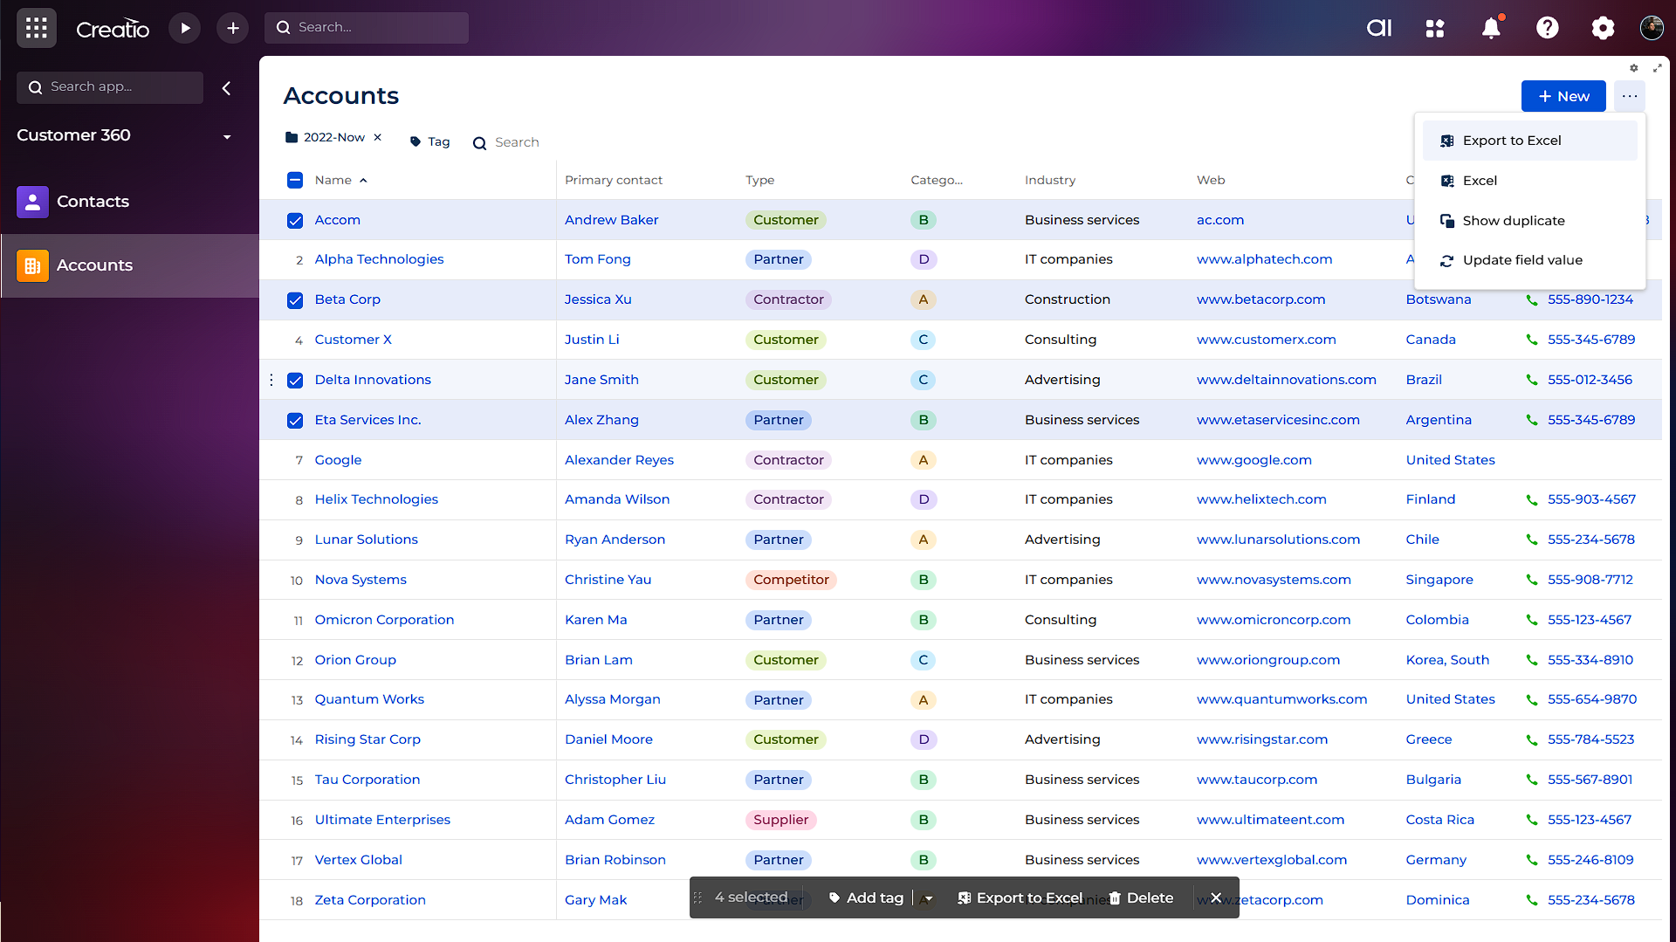The image size is (1676, 942).
Task: Click the Competitor type badge for Nova Systems
Action: 791,580
